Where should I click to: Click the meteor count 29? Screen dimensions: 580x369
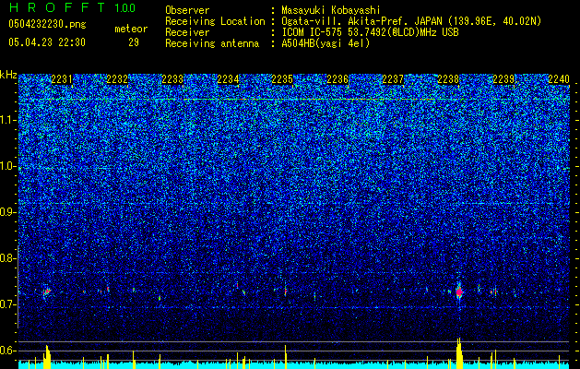(x=134, y=42)
